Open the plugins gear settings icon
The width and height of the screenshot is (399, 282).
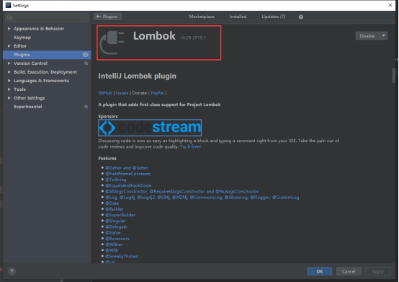coord(301,17)
